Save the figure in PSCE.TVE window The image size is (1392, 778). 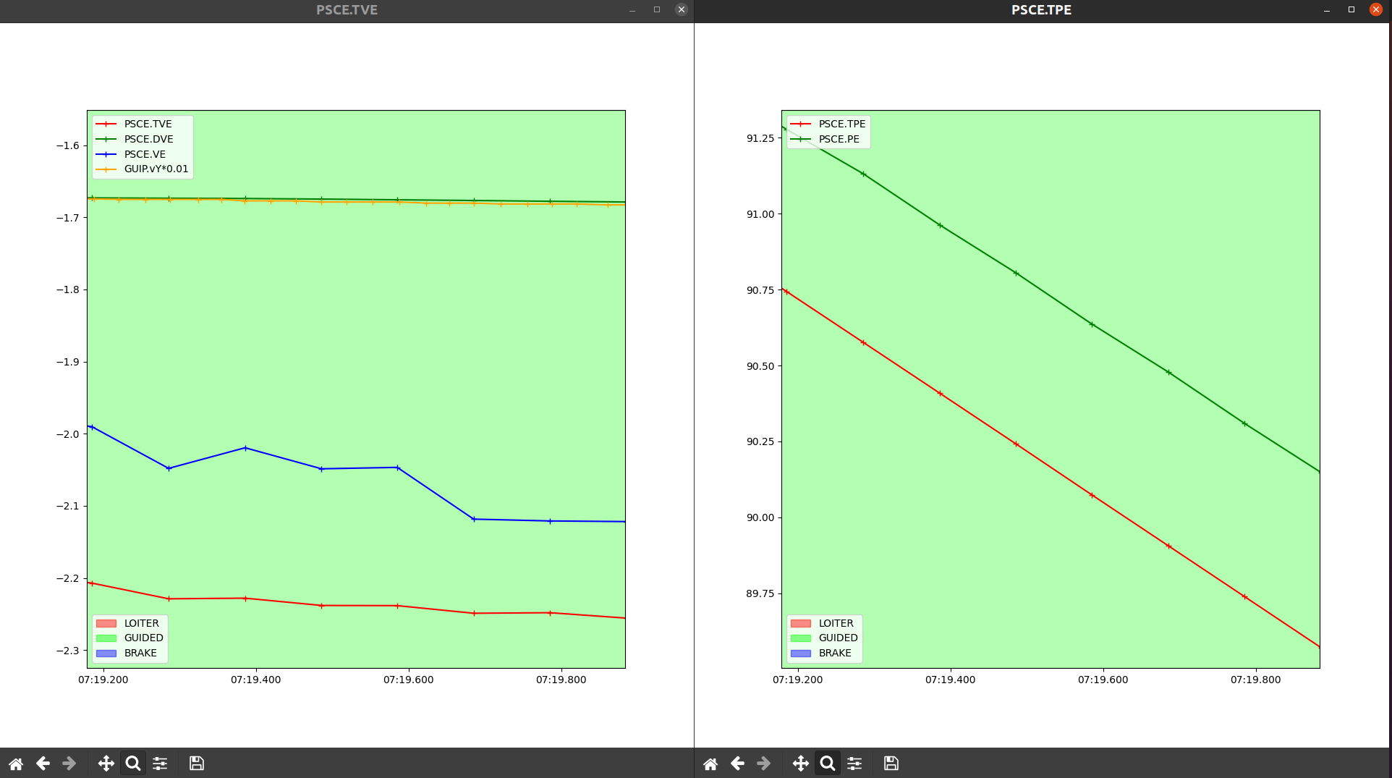[197, 764]
